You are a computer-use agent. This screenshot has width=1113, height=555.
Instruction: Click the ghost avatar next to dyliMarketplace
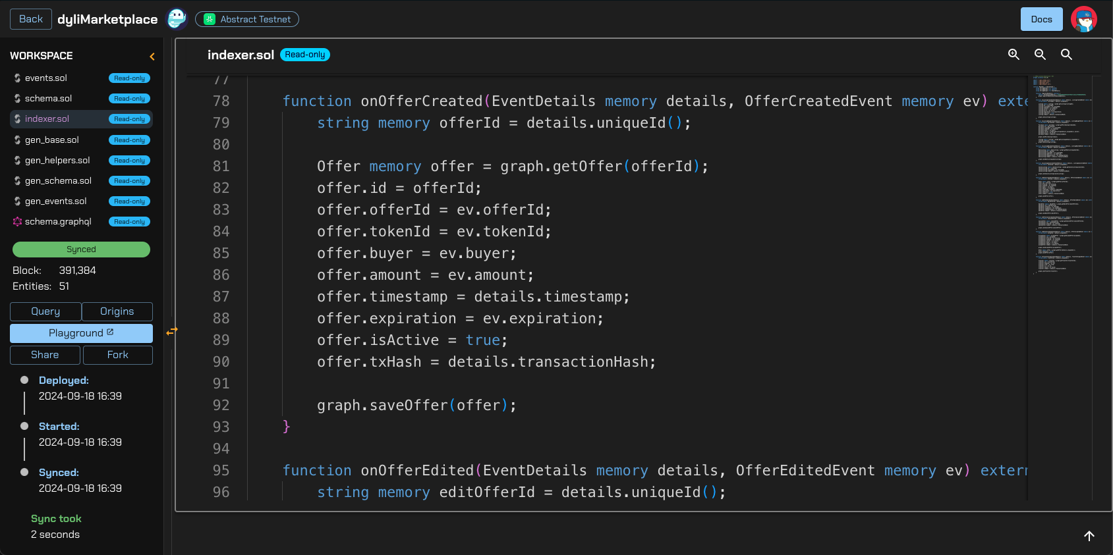click(177, 19)
